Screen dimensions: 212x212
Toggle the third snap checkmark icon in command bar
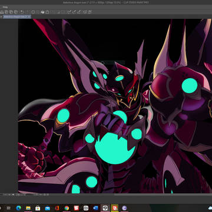79,12
